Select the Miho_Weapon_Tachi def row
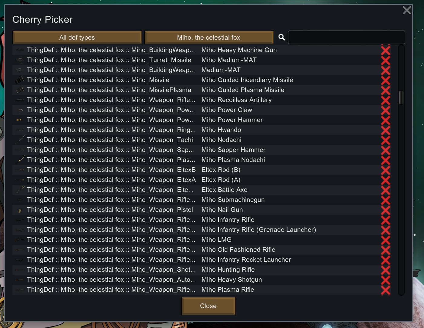This screenshot has height=328, width=424. point(202,140)
